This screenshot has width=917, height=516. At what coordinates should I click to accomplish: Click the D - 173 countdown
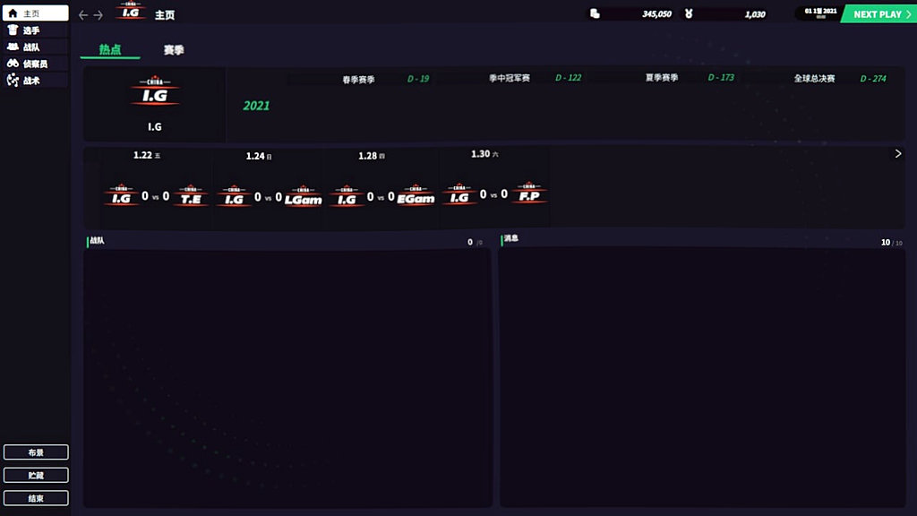pyautogui.click(x=721, y=77)
